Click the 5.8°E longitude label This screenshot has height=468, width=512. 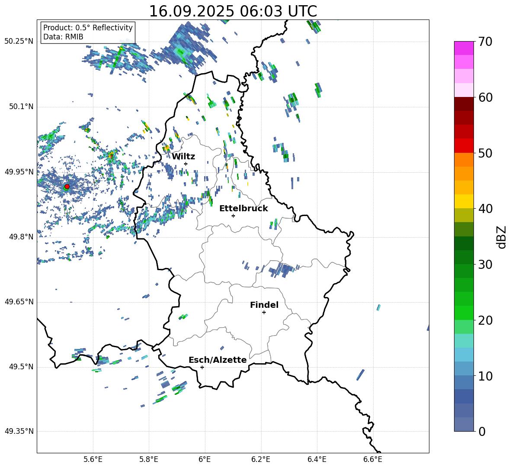click(149, 459)
